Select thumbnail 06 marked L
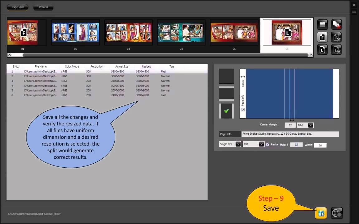359x224 pixels. (x=287, y=32)
